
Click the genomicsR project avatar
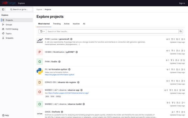click(x=40, y=41)
